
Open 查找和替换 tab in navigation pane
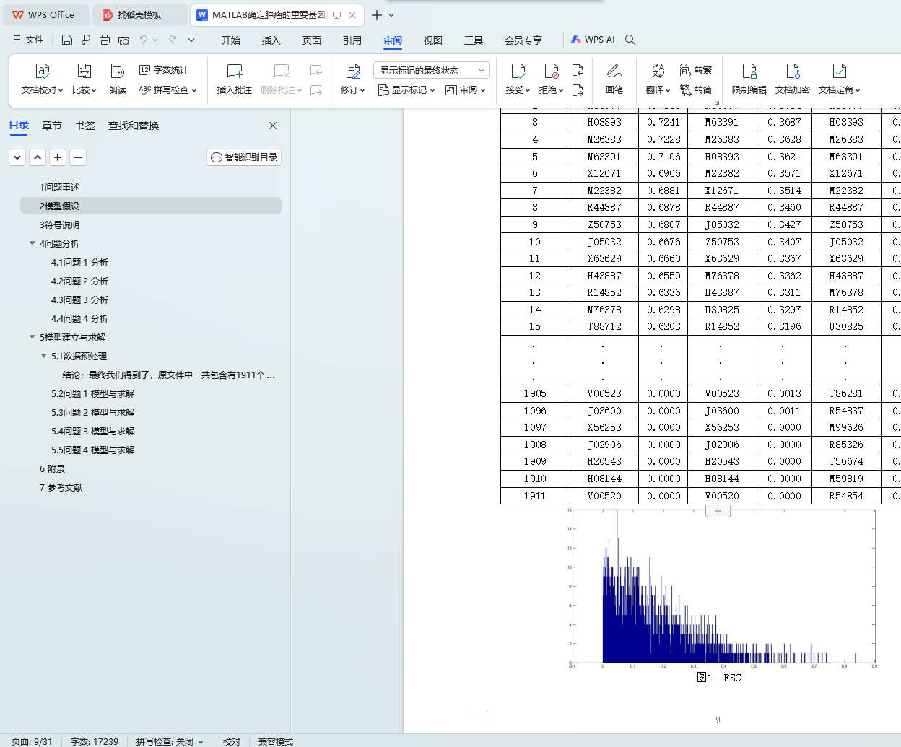click(x=134, y=126)
